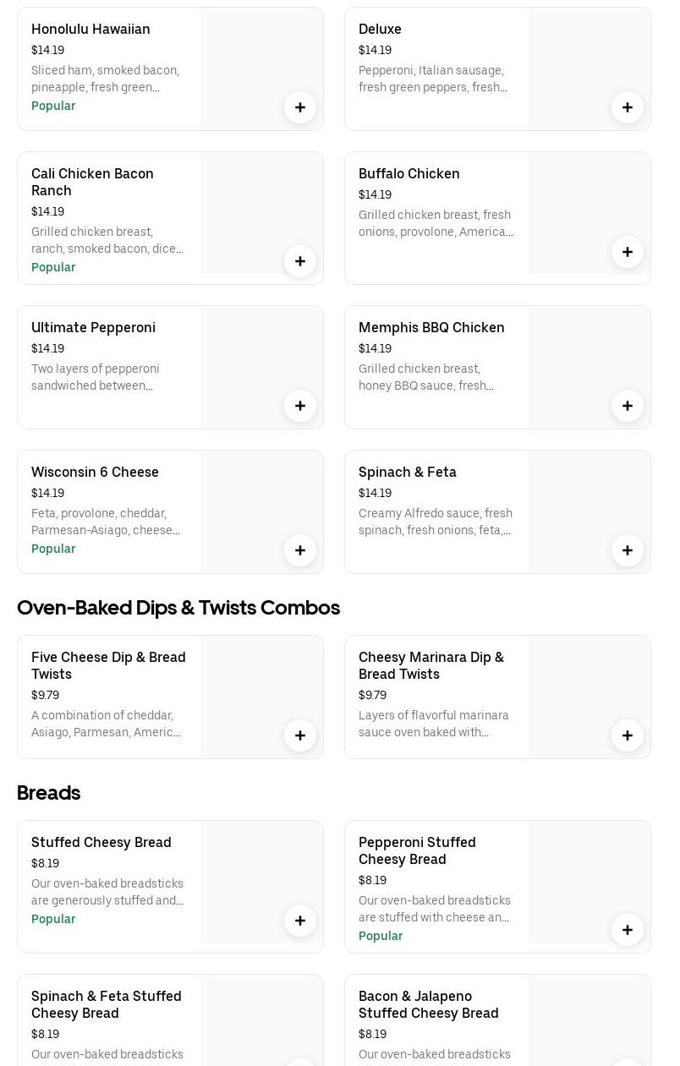680x1066 pixels.
Task: Open Bacon & Jalapeno Stuffed Cheesy Bread
Action: point(428,1004)
